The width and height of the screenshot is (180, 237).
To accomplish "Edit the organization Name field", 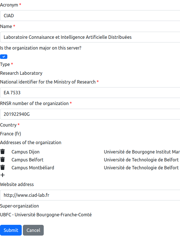I will (x=90, y=37).
